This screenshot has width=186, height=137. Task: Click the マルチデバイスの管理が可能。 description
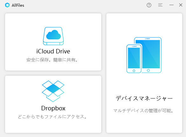(143, 111)
